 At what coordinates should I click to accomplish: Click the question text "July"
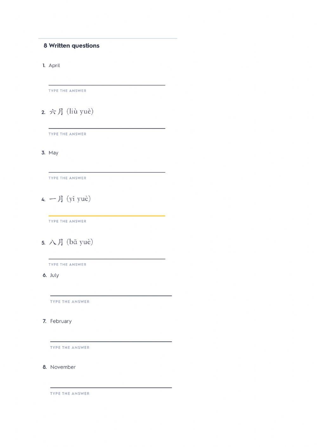[55, 275]
